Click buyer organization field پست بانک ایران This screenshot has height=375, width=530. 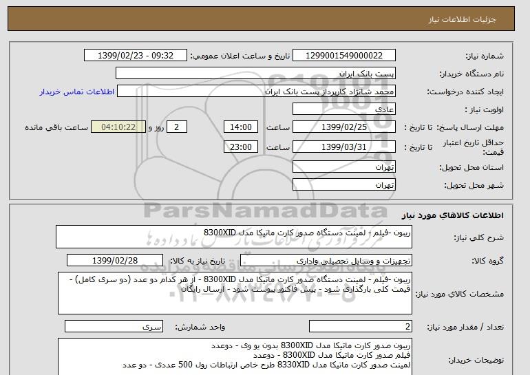[255, 74]
